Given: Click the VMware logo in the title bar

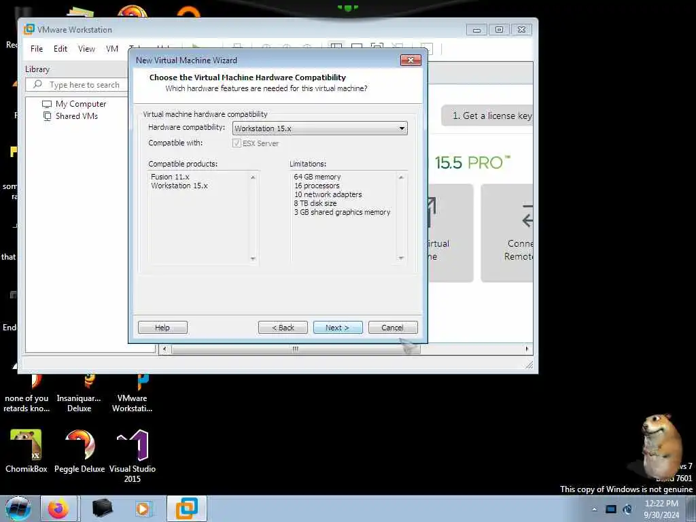Looking at the screenshot, I should point(29,29).
